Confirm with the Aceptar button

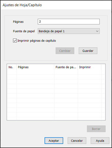(54, 141)
